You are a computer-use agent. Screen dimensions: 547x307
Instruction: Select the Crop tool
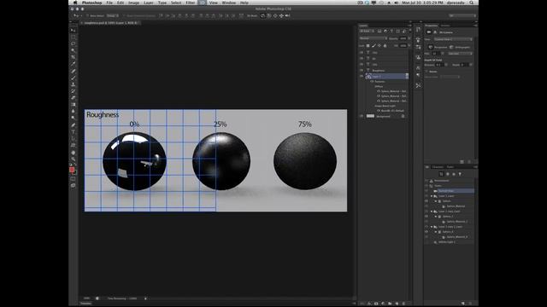tap(74, 57)
